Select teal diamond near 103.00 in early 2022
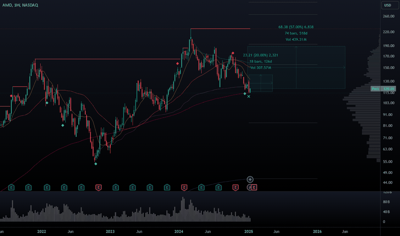400x236 pixels. pos(47,103)
